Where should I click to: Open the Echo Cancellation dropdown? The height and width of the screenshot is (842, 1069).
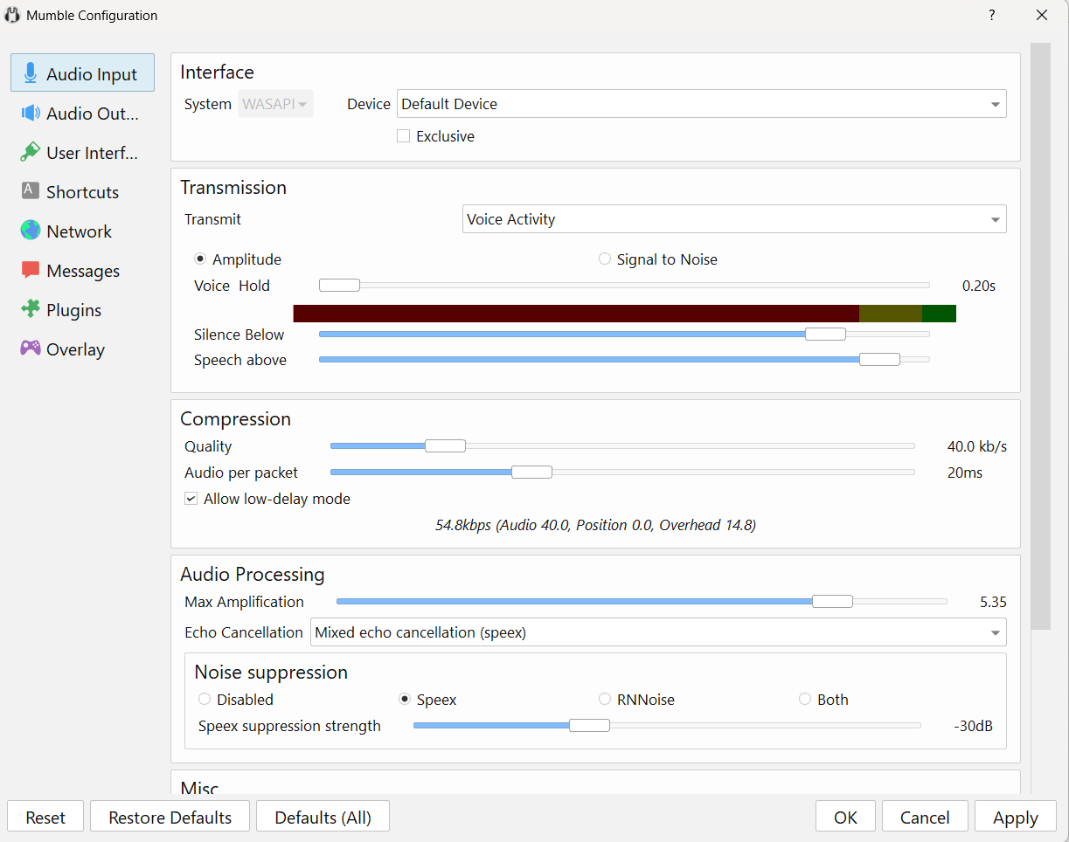pos(657,632)
